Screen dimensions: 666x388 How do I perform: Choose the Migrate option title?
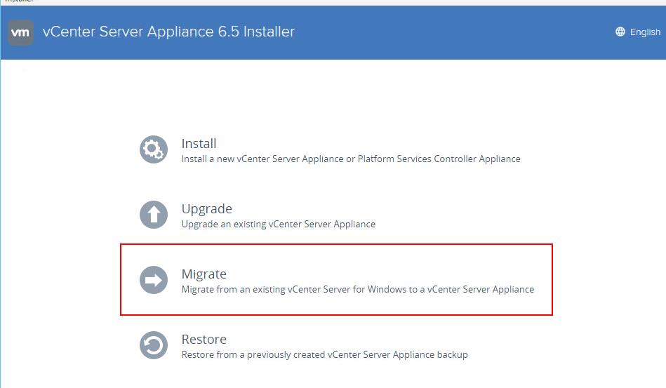[204, 274]
